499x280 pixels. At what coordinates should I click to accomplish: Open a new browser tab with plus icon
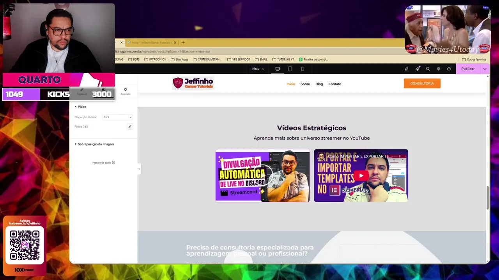coord(183,42)
